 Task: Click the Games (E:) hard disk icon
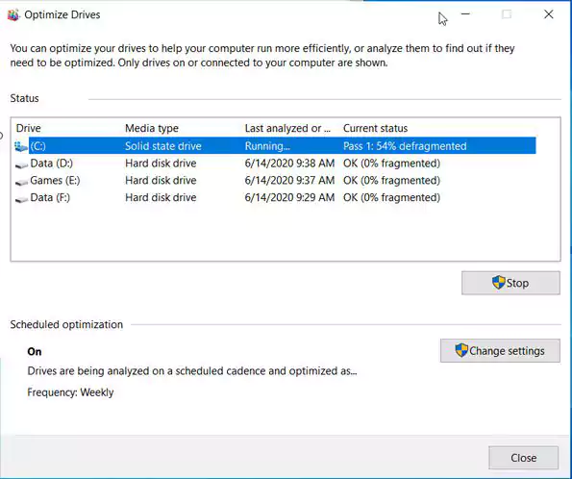click(21, 182)
